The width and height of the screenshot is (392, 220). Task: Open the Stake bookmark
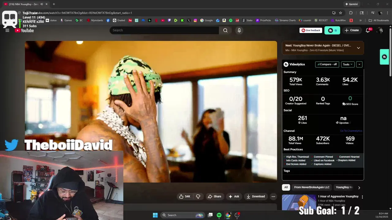point(247,20)
